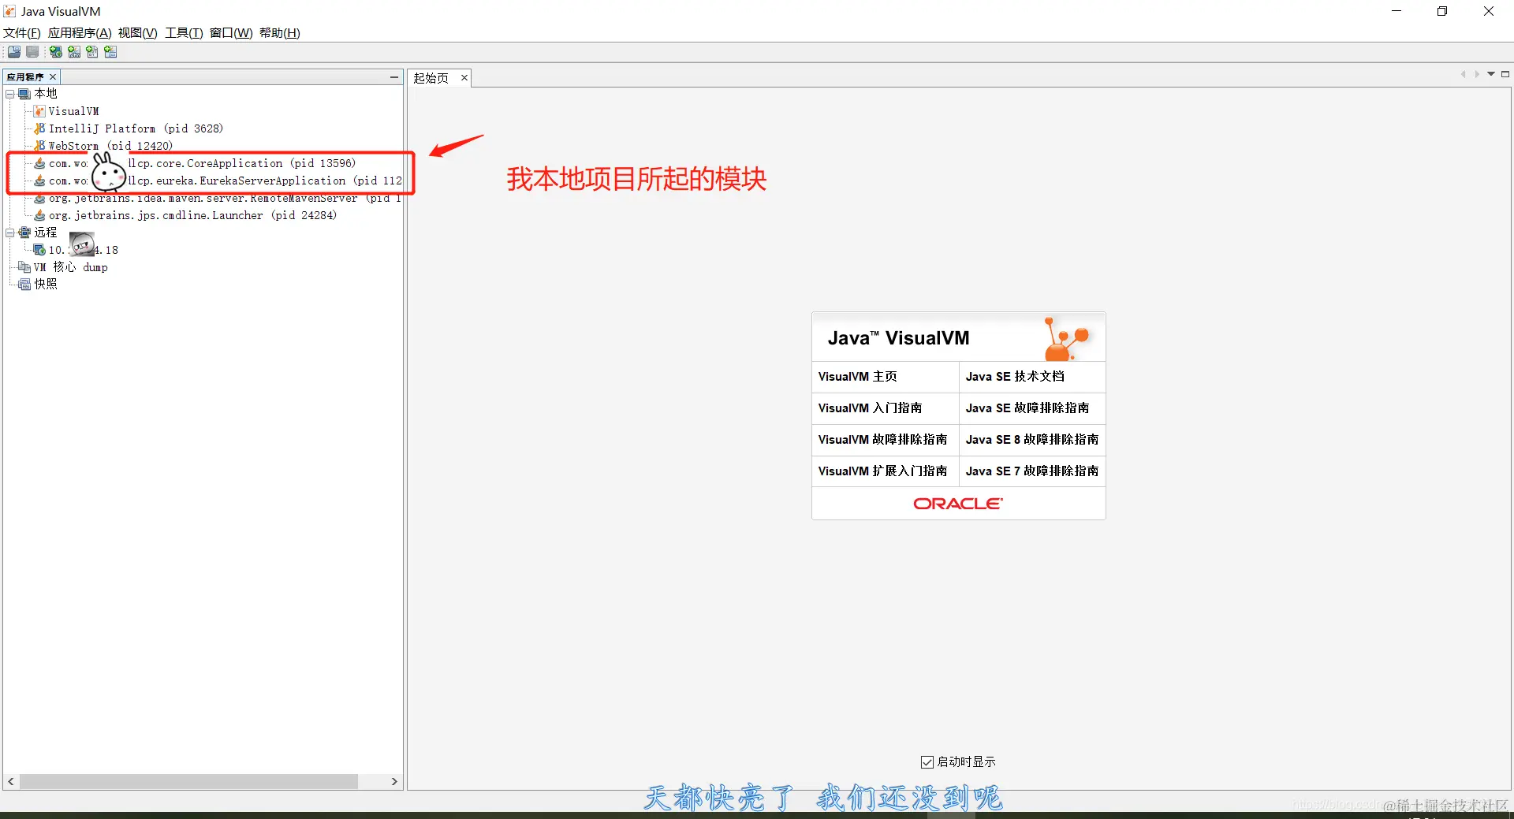Viewport: 1514px width, 819px height.
Task: Click the Load snapshot toolbar icon
Action: pyautogui.click(x=14, y=52)
